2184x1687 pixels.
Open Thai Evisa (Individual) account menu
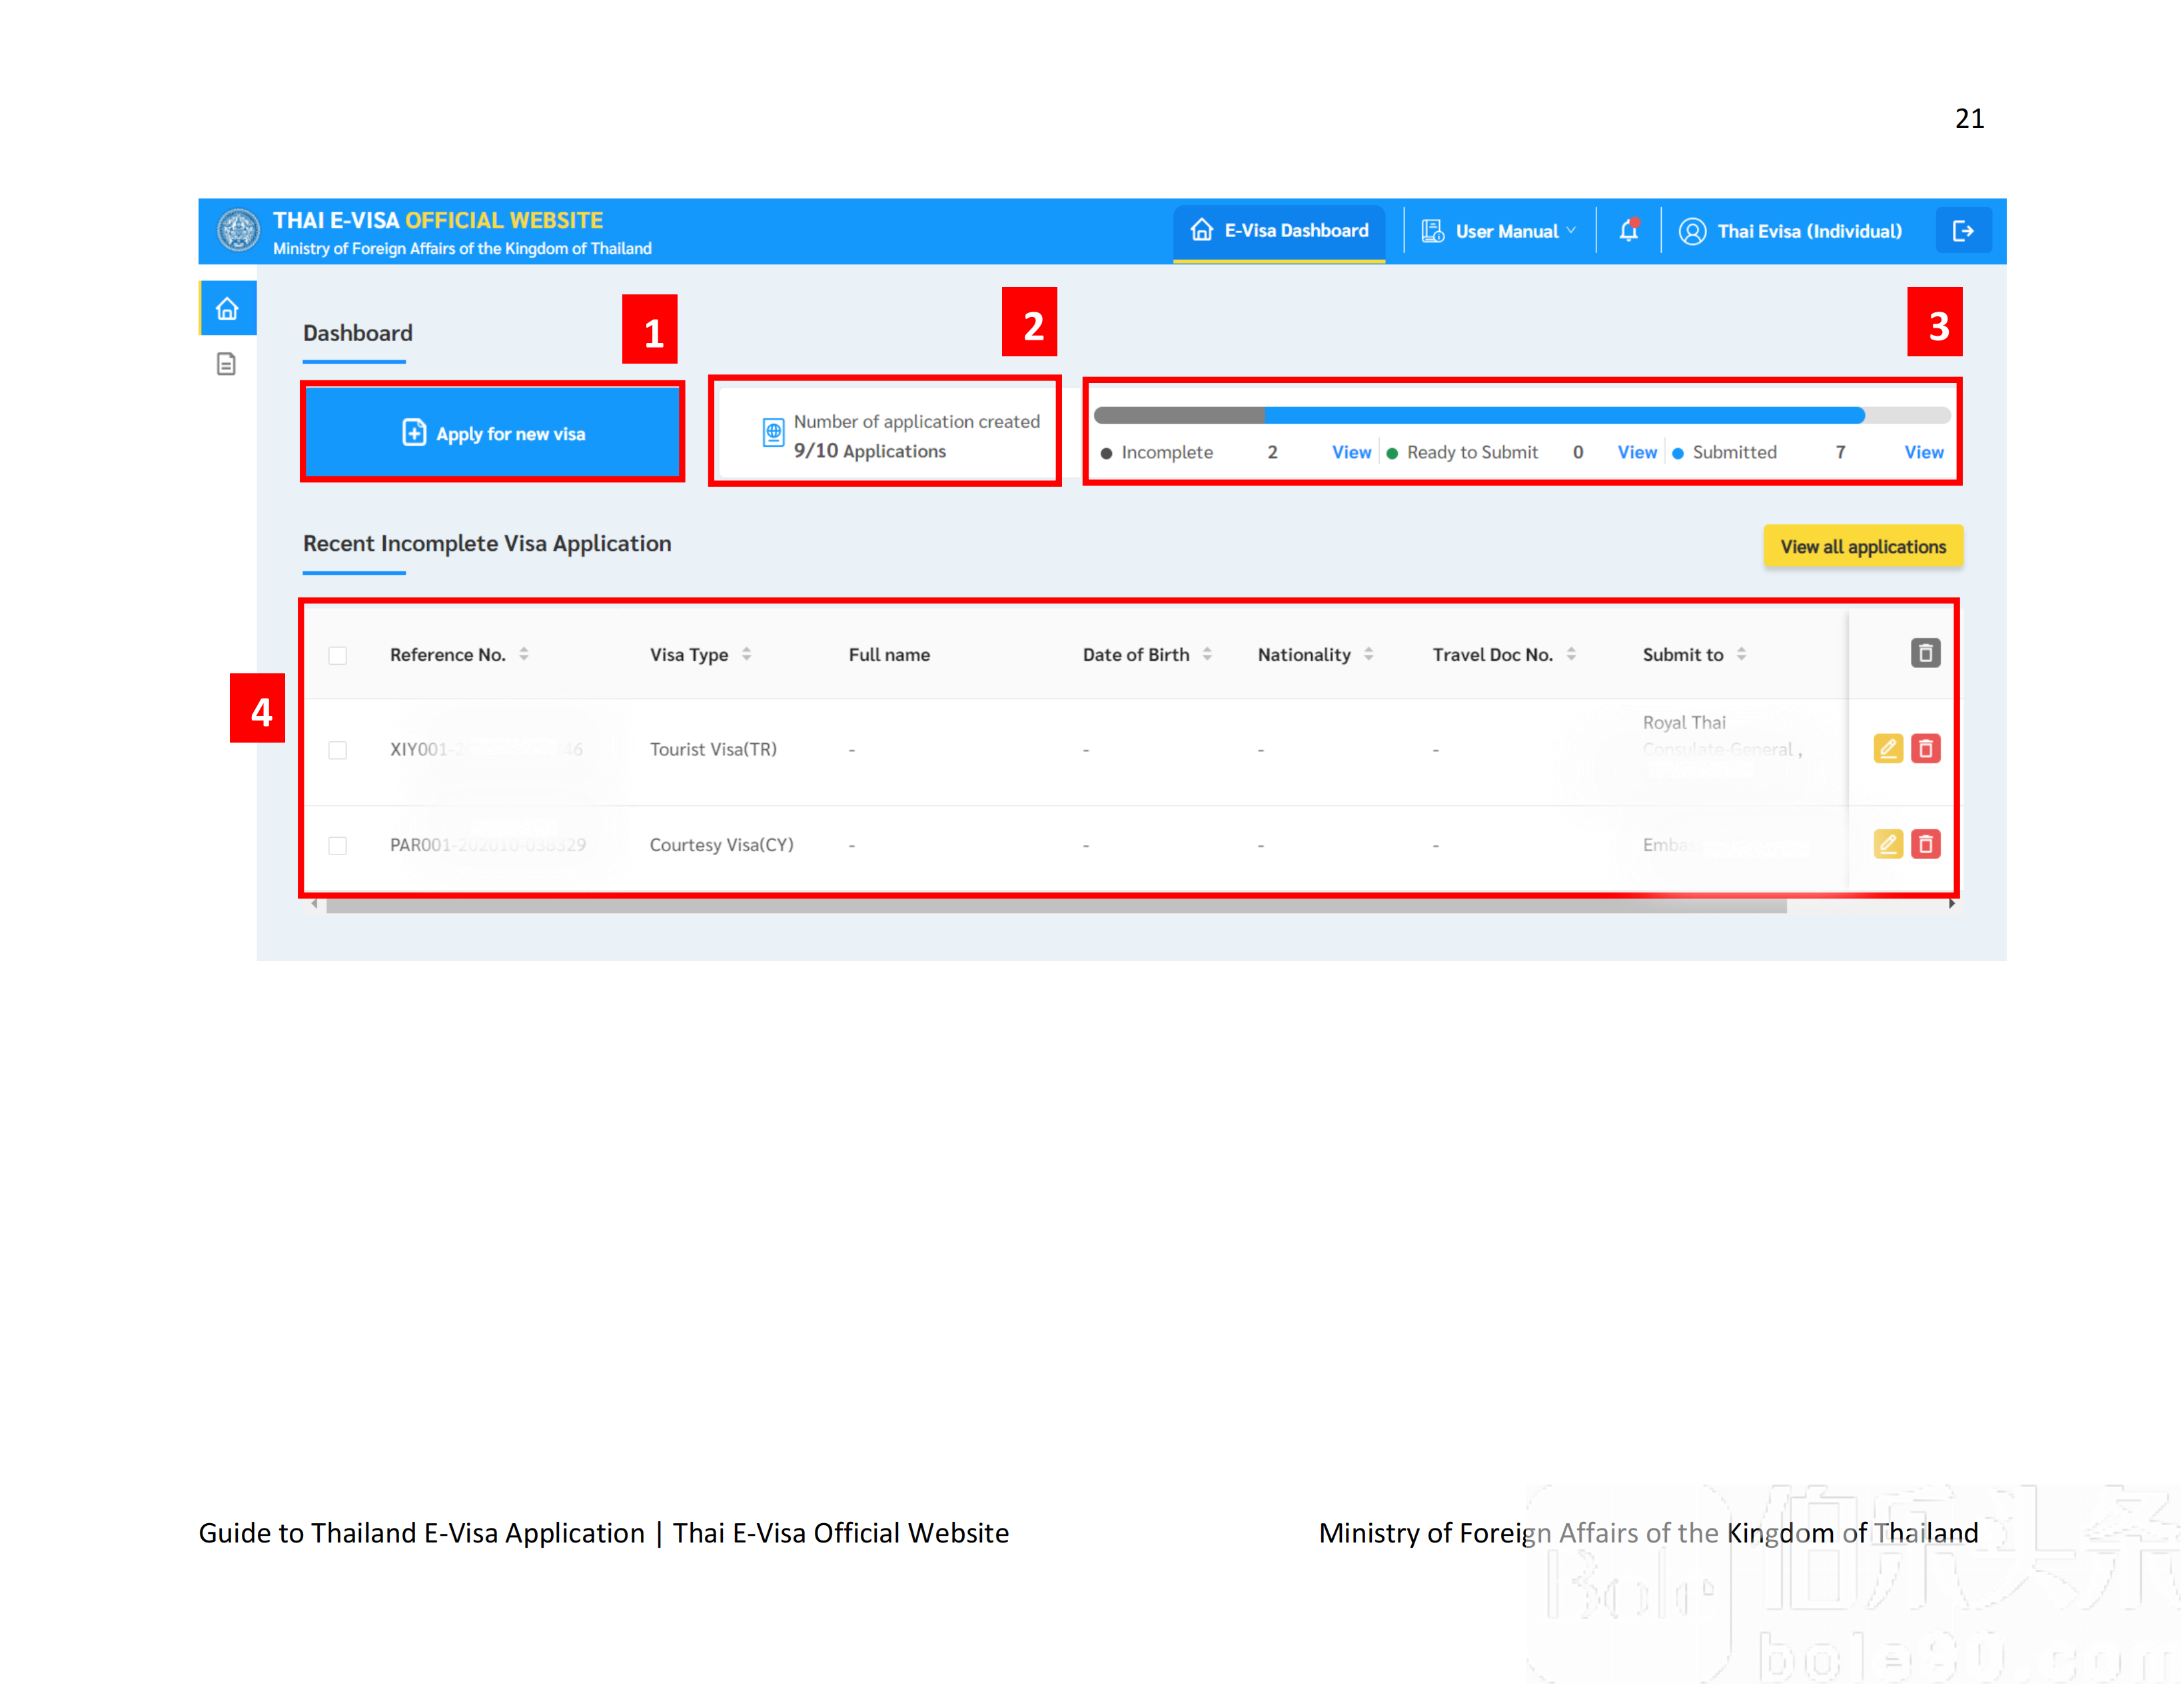coord(1790,231)
